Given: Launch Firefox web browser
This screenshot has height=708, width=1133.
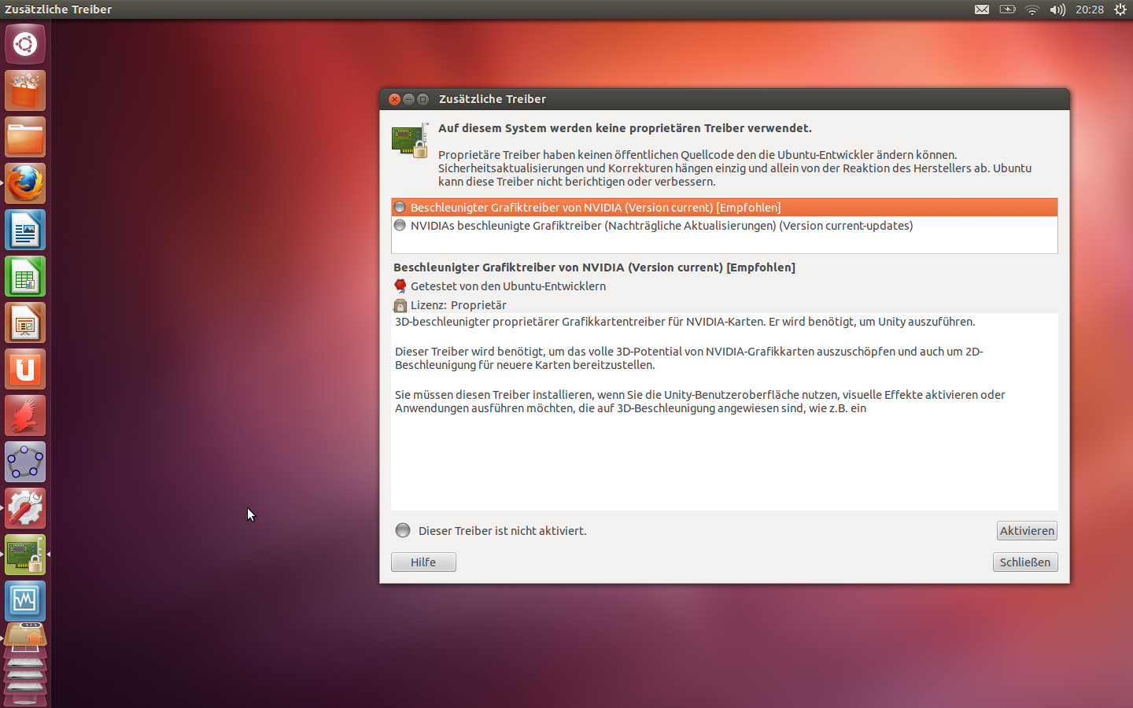Looking at the screenshot, I should click(x=25, y=183).
